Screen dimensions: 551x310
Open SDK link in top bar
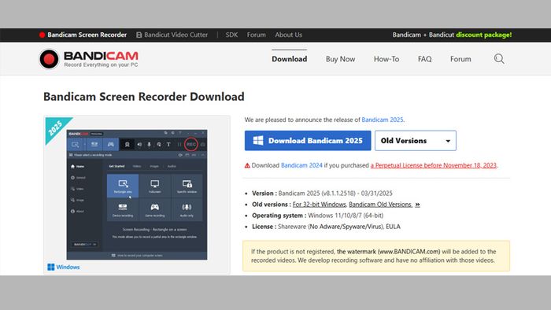point(231,35)
